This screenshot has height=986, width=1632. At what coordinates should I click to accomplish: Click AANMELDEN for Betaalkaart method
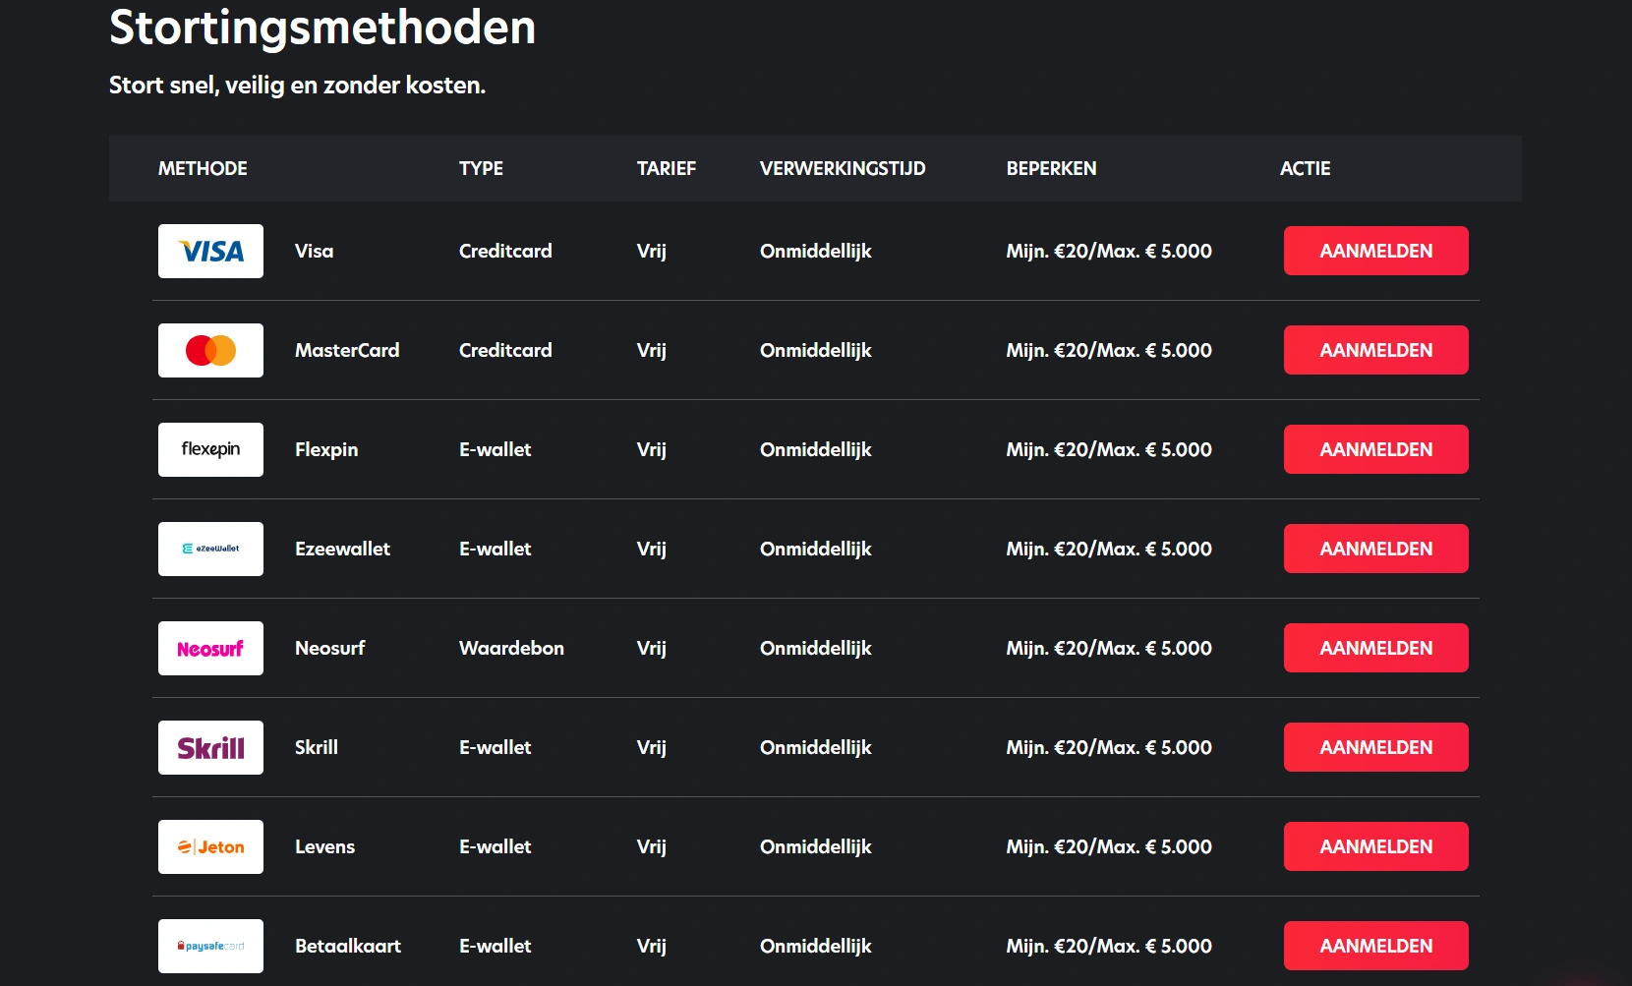pos(1375,946)
